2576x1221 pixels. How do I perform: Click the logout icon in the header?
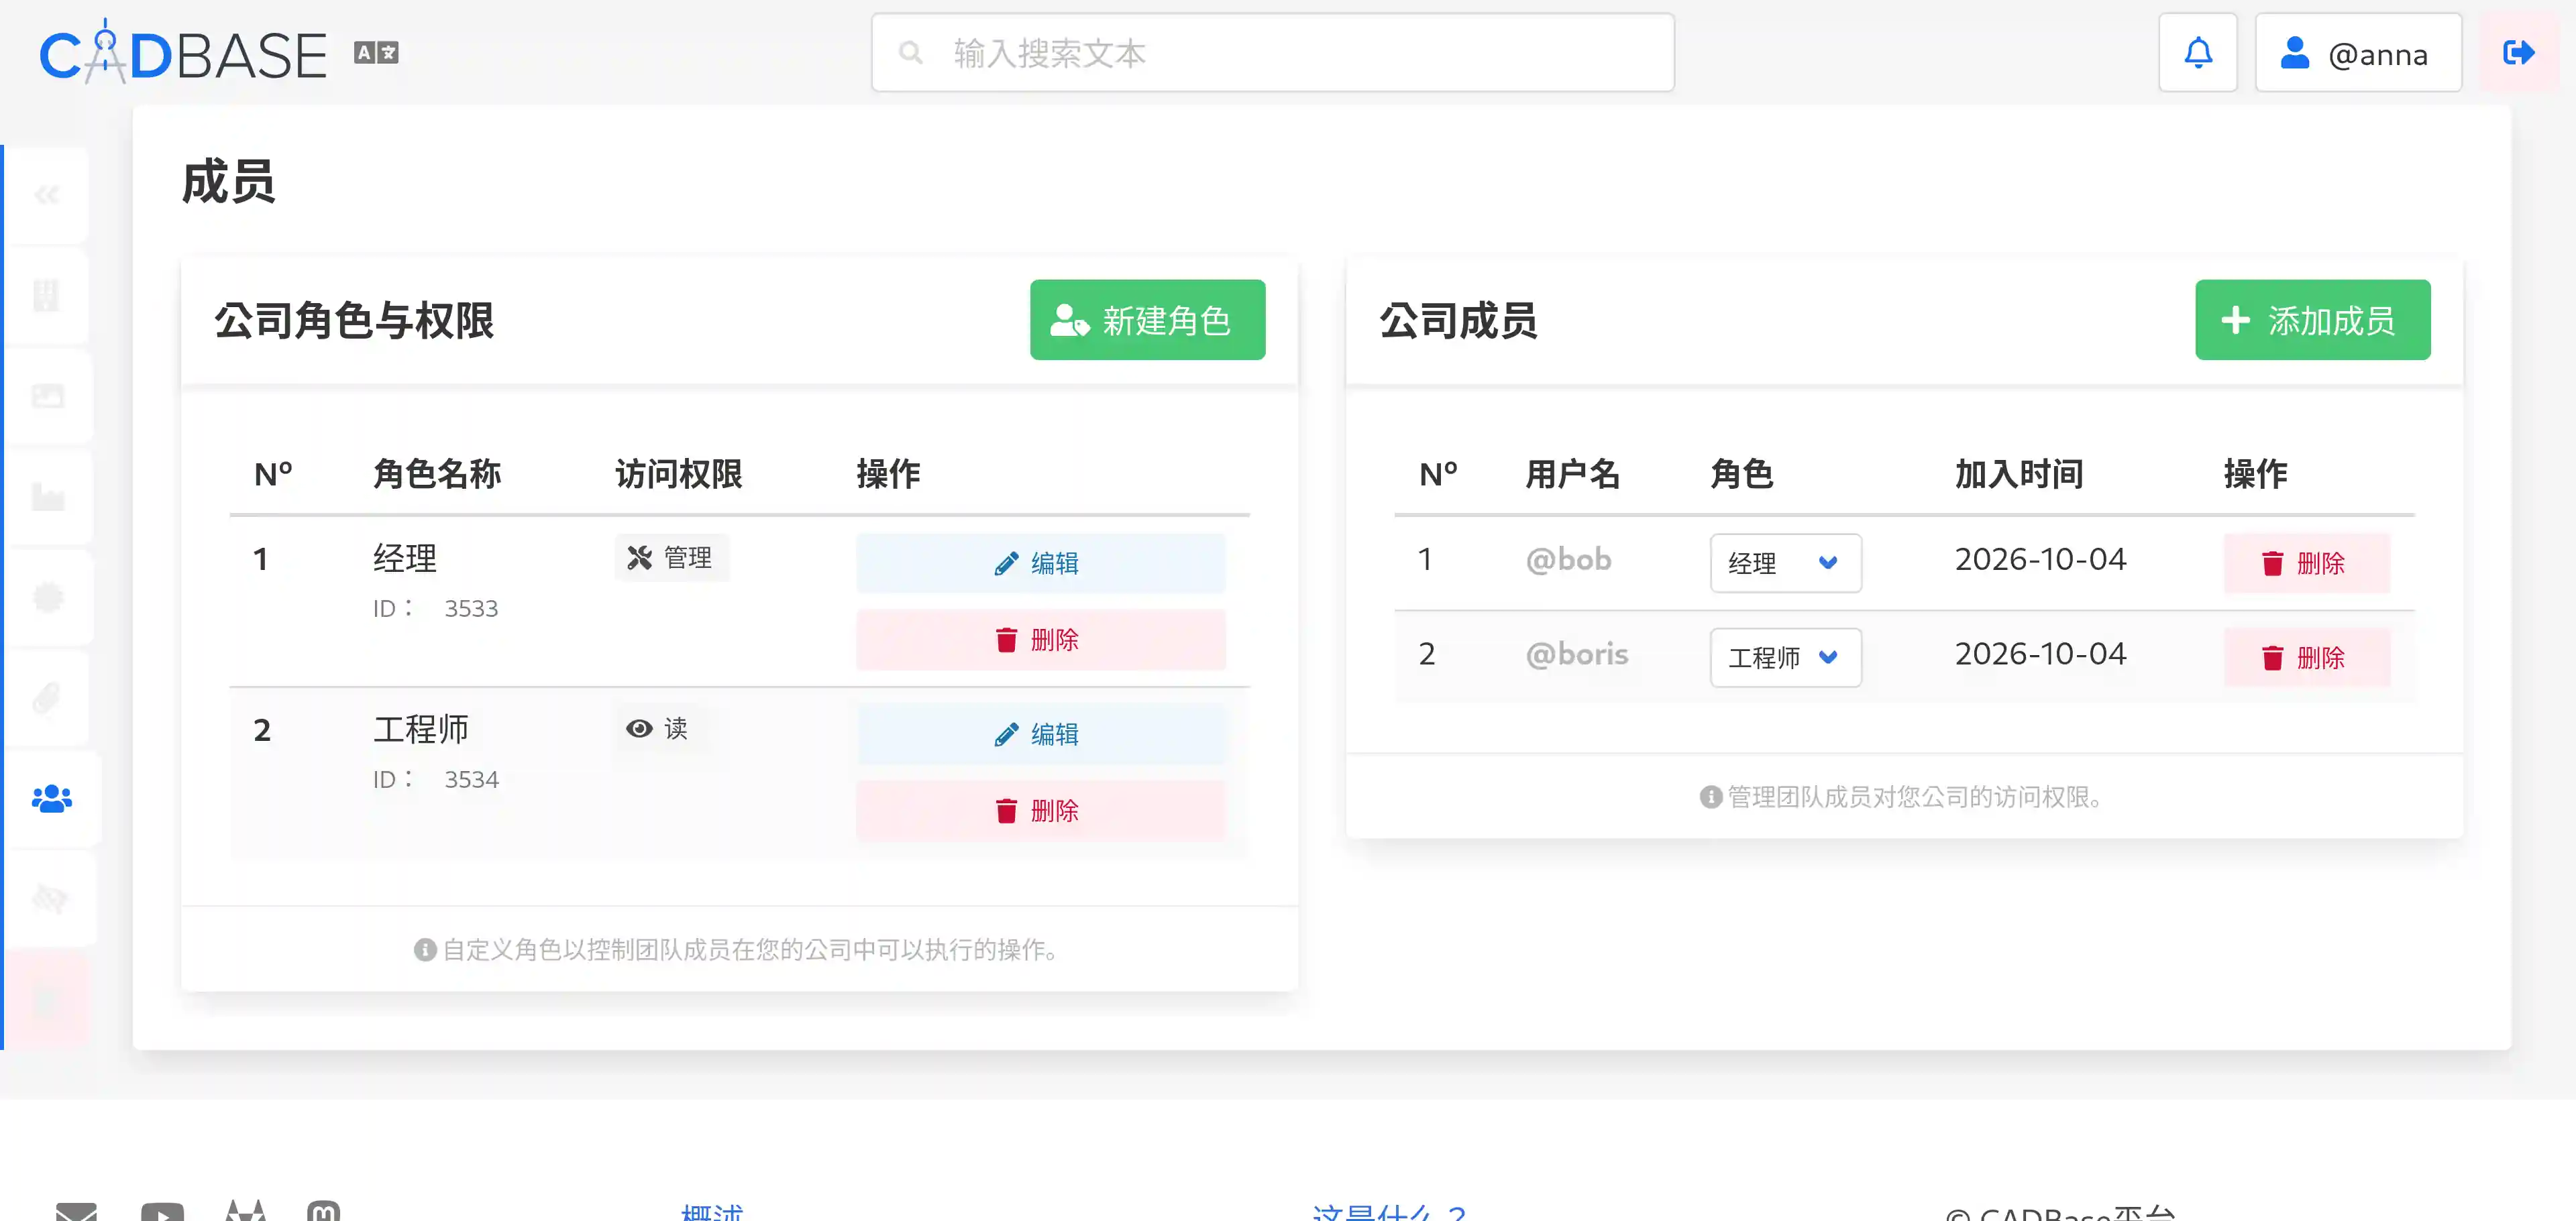point(2518,53)
